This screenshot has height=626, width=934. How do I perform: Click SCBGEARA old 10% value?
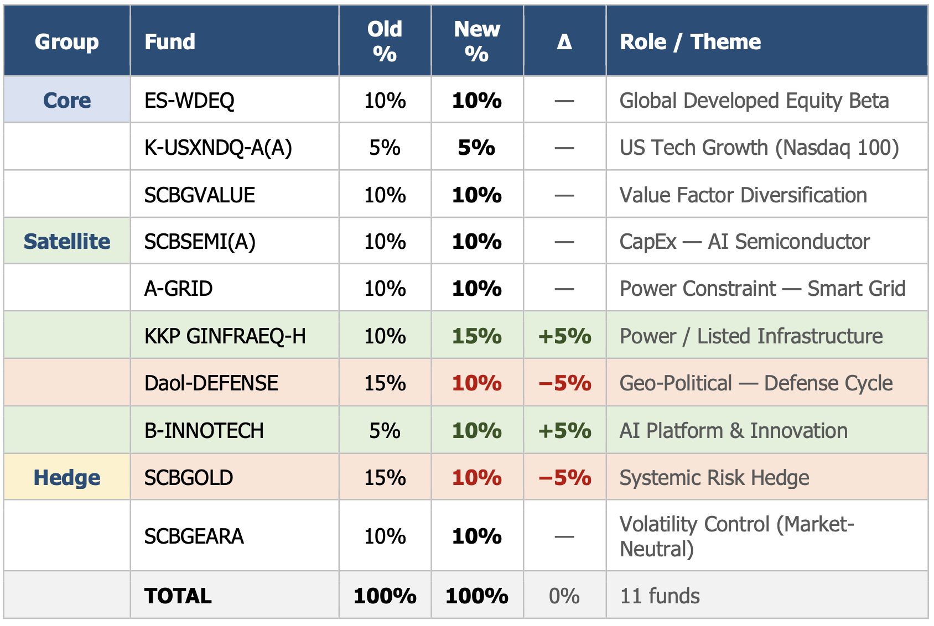[x=385, y=536]
